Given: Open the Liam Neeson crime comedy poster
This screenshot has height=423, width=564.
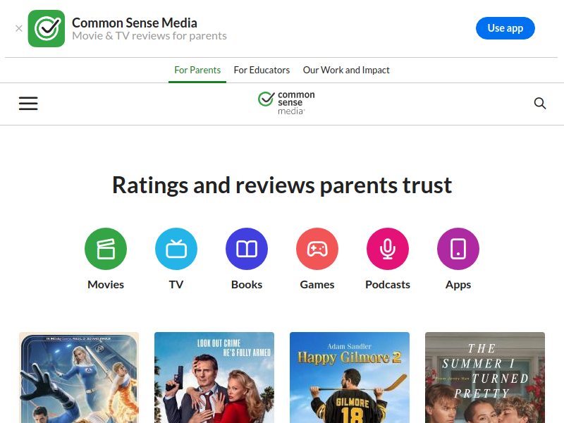Looking at the screenshot, I should point(214,378).
